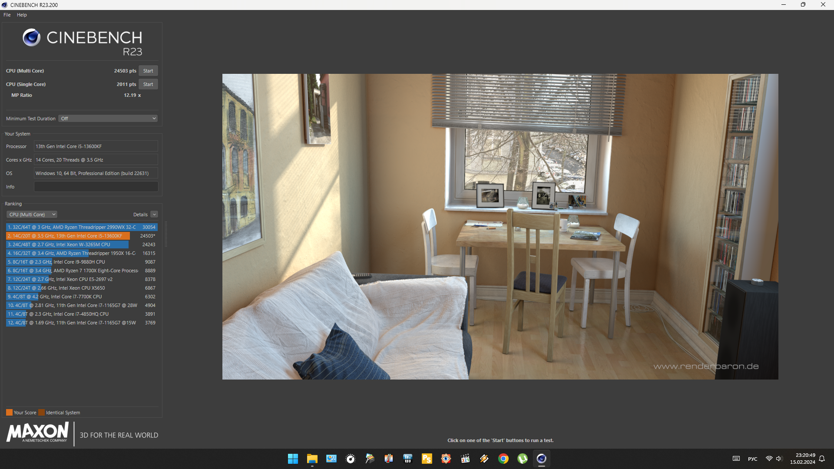Open Photoshop from the taskbar

[x=427, y=459]
